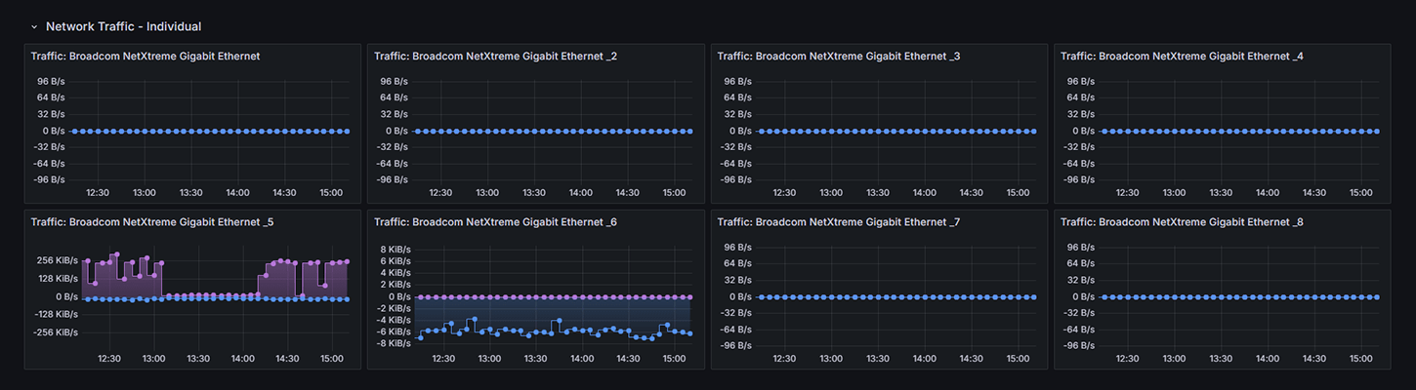Click the -8 KiB/s axis label in Ethernet _6
Image resolution: width=1416 pixels, height=390 pixels.
tap(391, 343)
